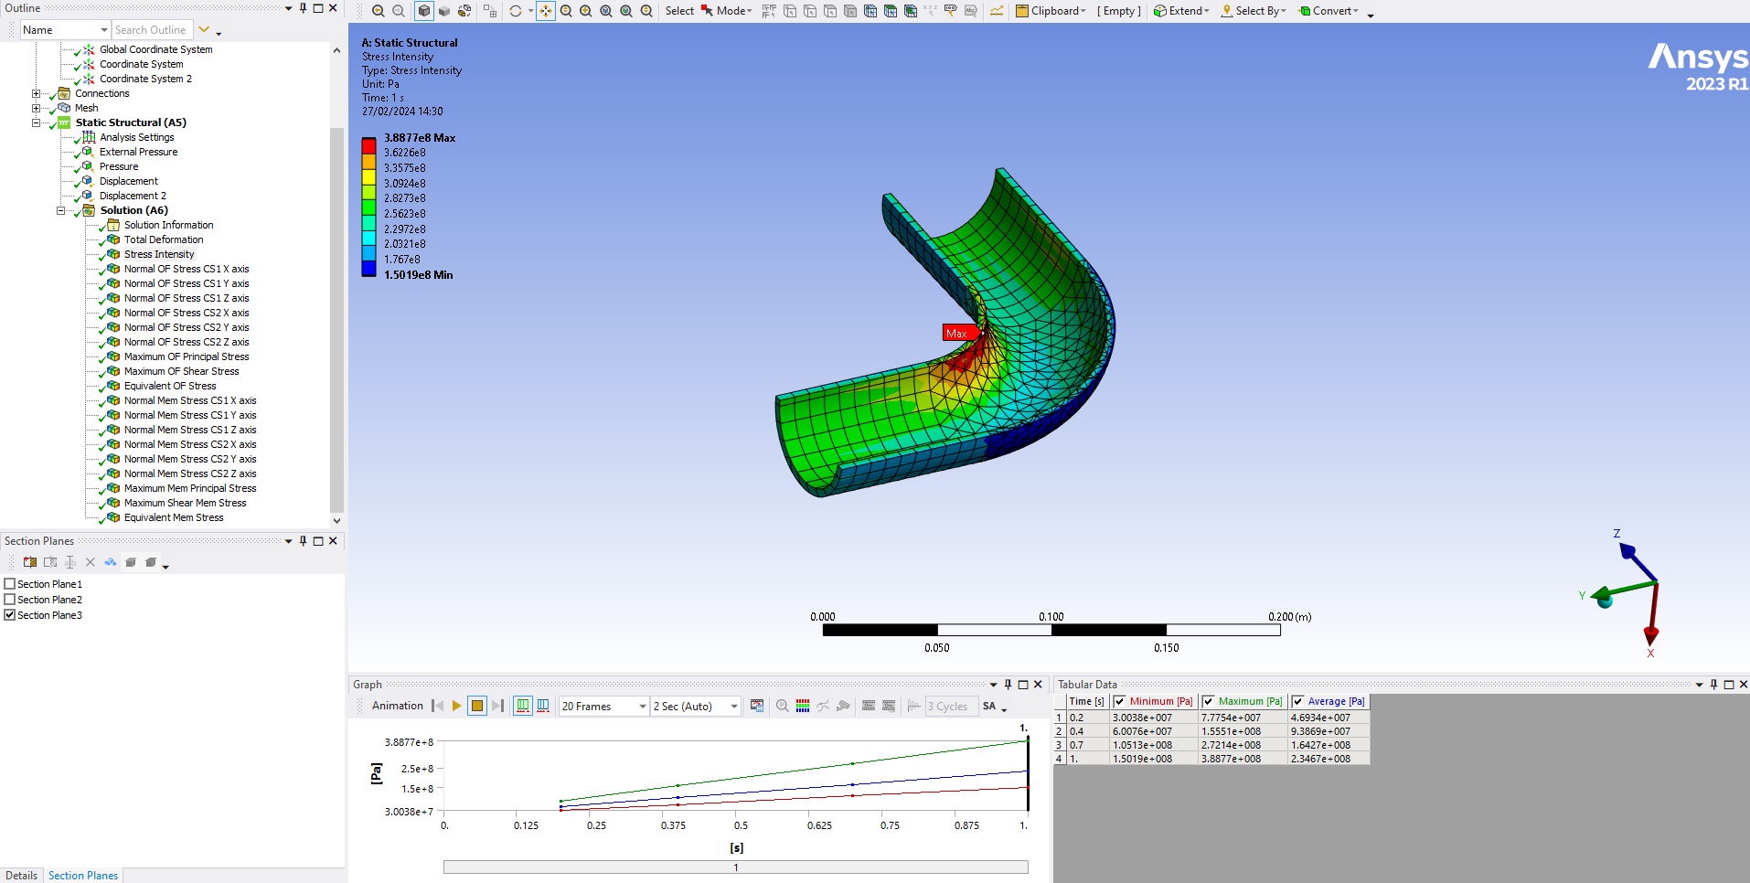Viewport: 1750px width, 883px height.
Task: Click the Chart icon in the top toolbar
Action: pyautogui.click(x=997, y=11)
